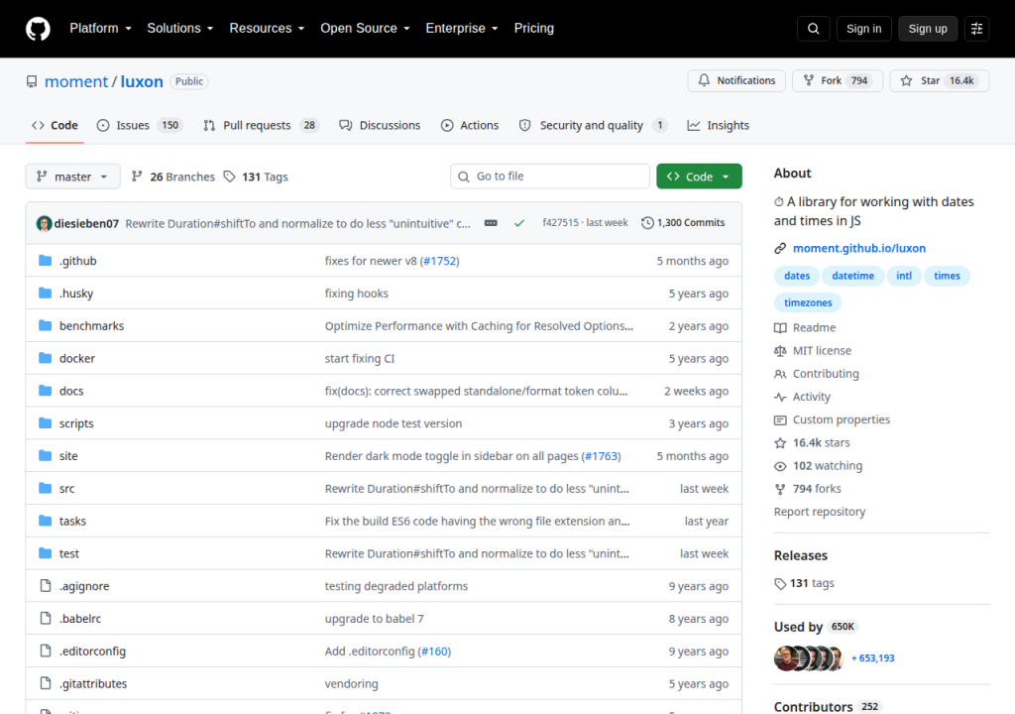1015x714 pixels.
Task: Open the 102 watching link
Action: (819, 466)
